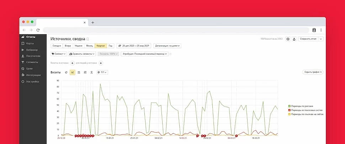
Task: Click the map view icon
Action: pos(91,72)
